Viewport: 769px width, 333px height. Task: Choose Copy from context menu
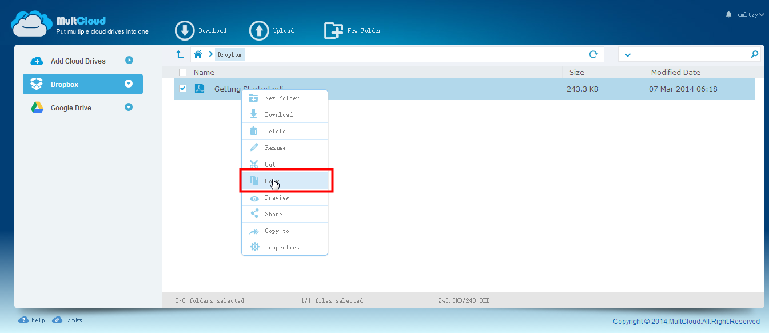285,181
